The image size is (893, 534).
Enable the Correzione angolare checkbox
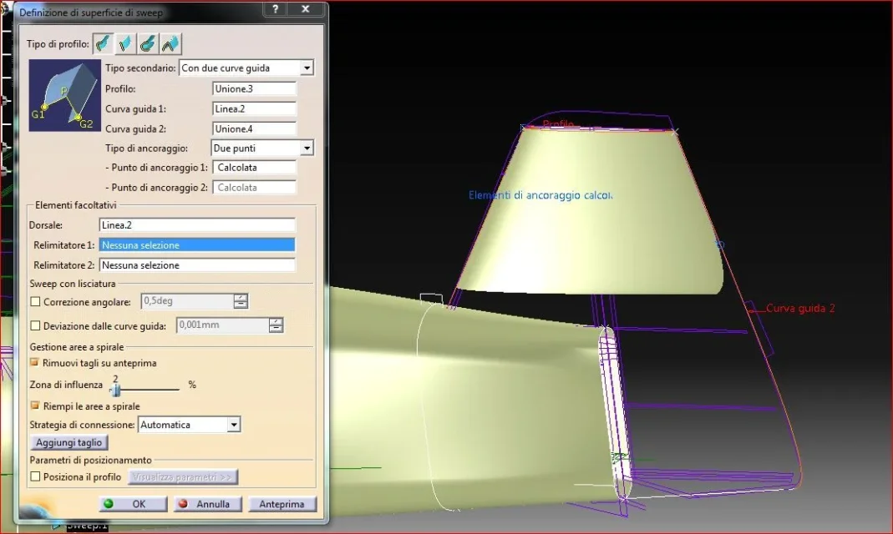click(35, 301)
